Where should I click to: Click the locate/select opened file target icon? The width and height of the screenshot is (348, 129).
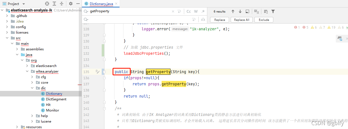click(x=47, y=4)
